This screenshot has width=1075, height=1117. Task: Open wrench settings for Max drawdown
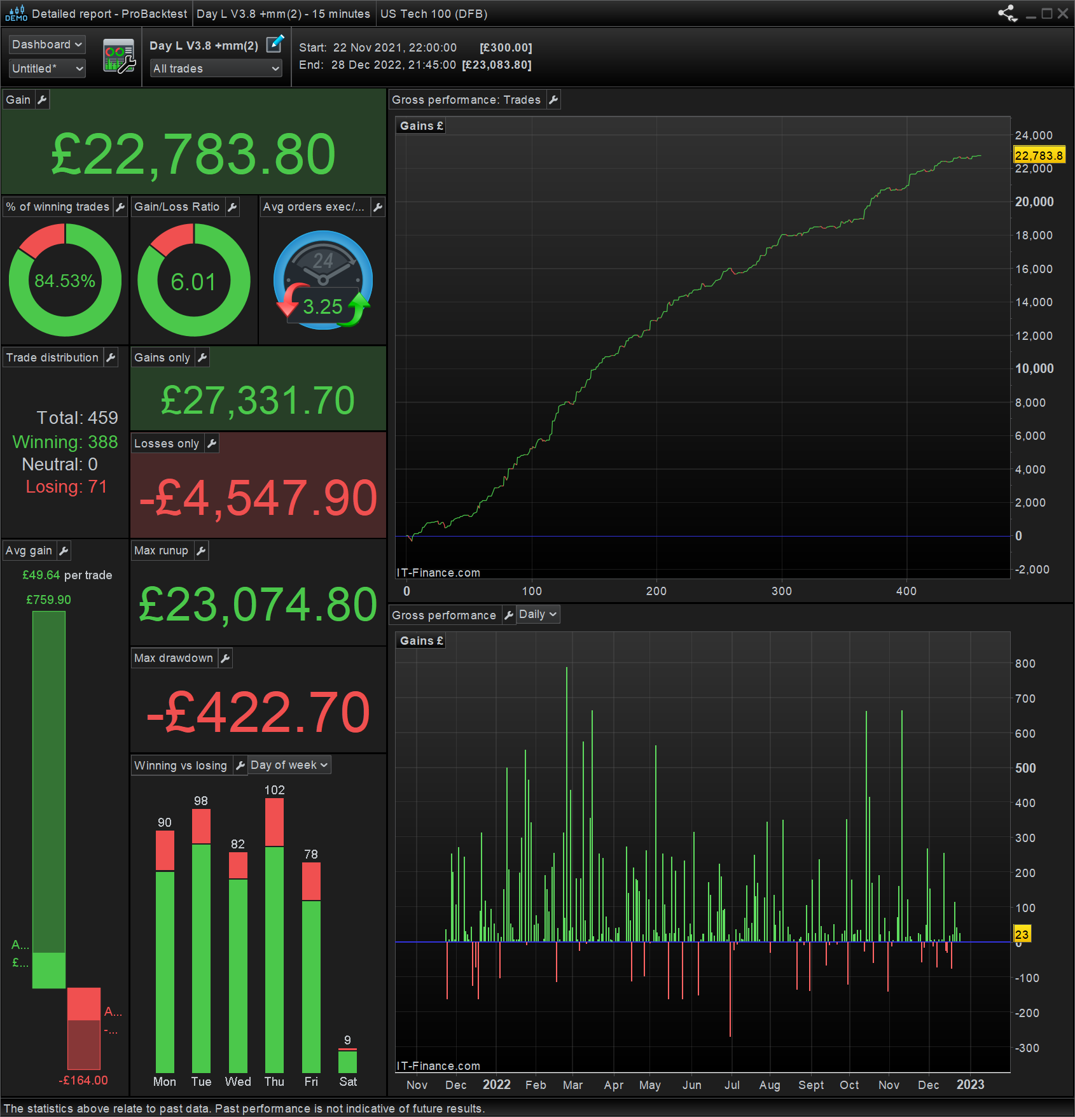(225, 658)
